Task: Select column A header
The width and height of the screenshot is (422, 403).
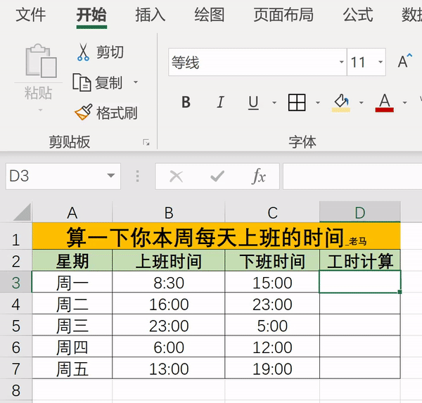Action: point(72,212)
